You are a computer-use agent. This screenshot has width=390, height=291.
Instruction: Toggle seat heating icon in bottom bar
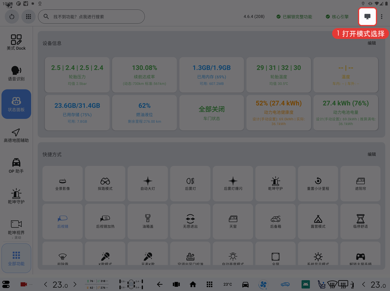(321, 284)
